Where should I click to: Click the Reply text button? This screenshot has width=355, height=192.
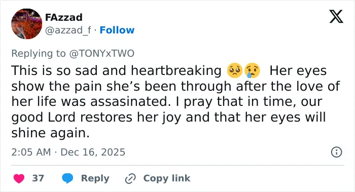pyautogui.click(x=95, y=178)
